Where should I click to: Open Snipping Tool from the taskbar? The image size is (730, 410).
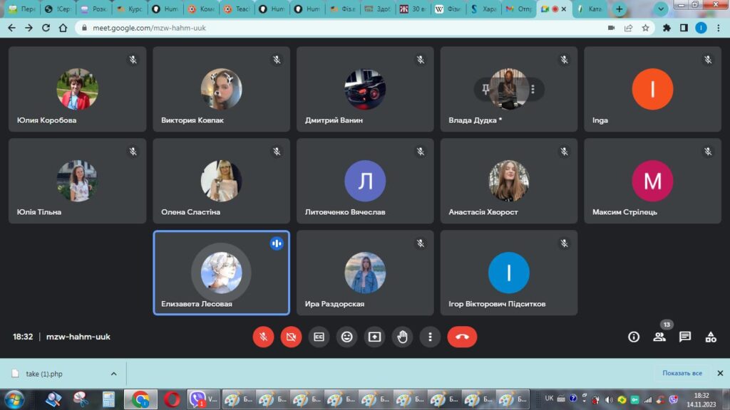tap(81, 399)
